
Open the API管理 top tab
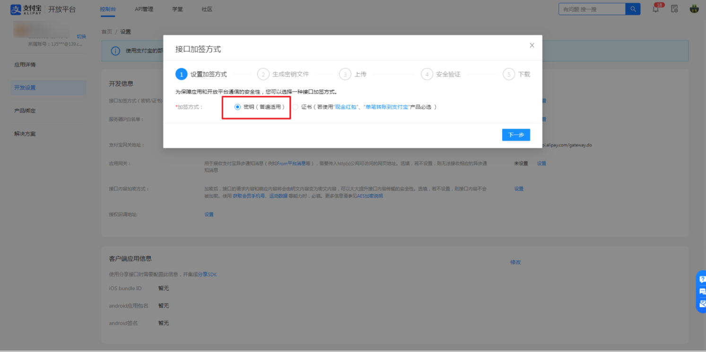point(144,9)
